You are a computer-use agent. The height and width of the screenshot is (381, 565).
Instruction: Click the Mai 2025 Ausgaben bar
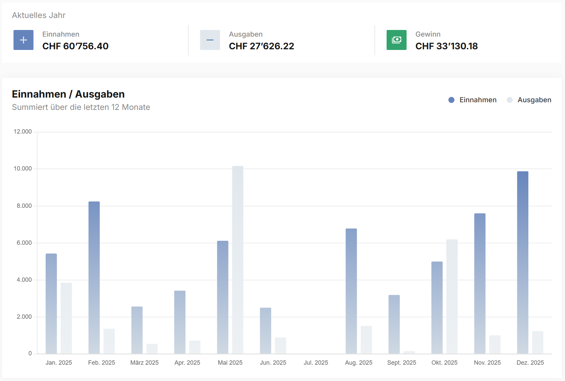pyautogui.click(x=238, y=260)
